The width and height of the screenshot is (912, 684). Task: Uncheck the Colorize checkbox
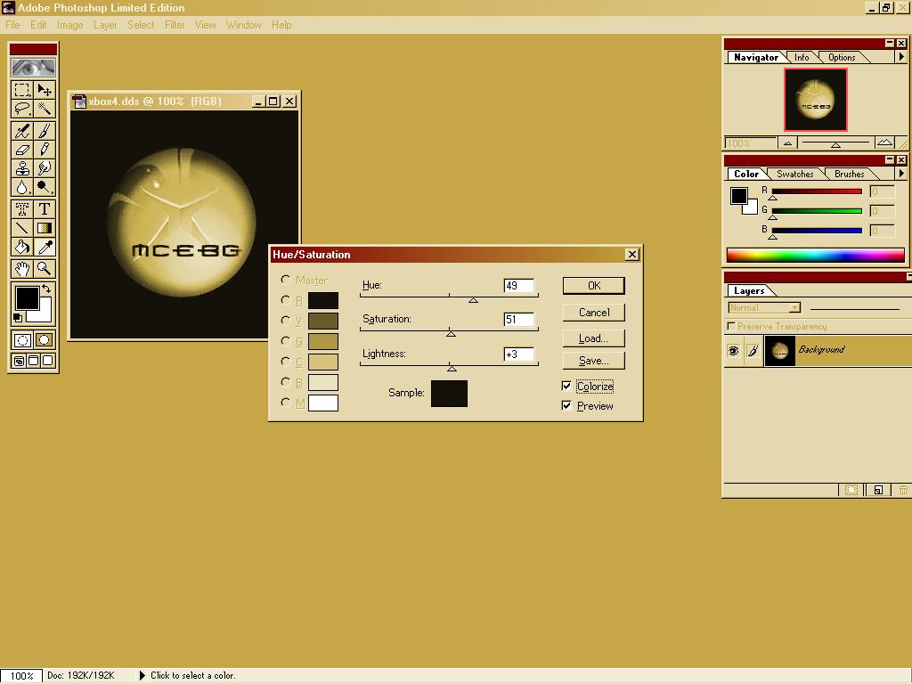click(566, 386)
